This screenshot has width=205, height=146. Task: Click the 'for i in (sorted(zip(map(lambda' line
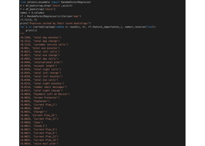tap(88, 27)
